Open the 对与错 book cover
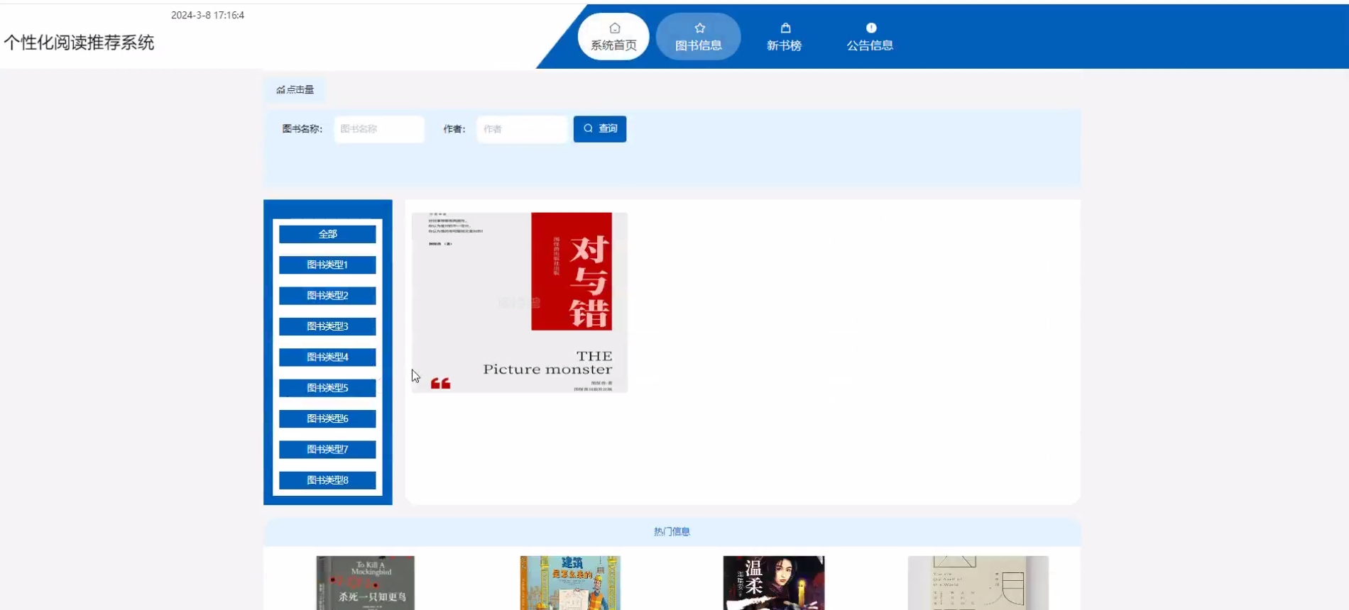Screen dimensions: 1349x610 519,302
